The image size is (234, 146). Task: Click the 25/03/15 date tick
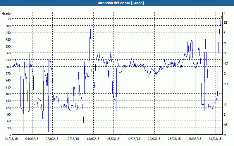pyautogui.click(x=174, y=139)
